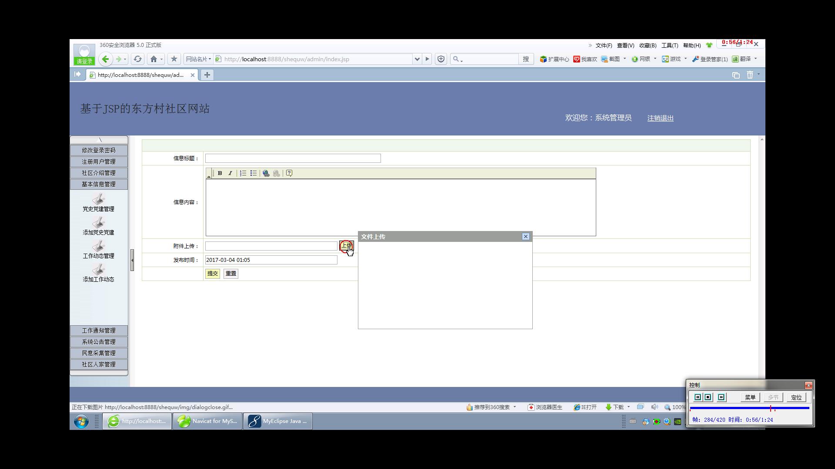Open the 截图 screenshot dropdown arrow
The height and width of the screenshot is (469, 835).
pyautogui.click(x=625, y=59)
